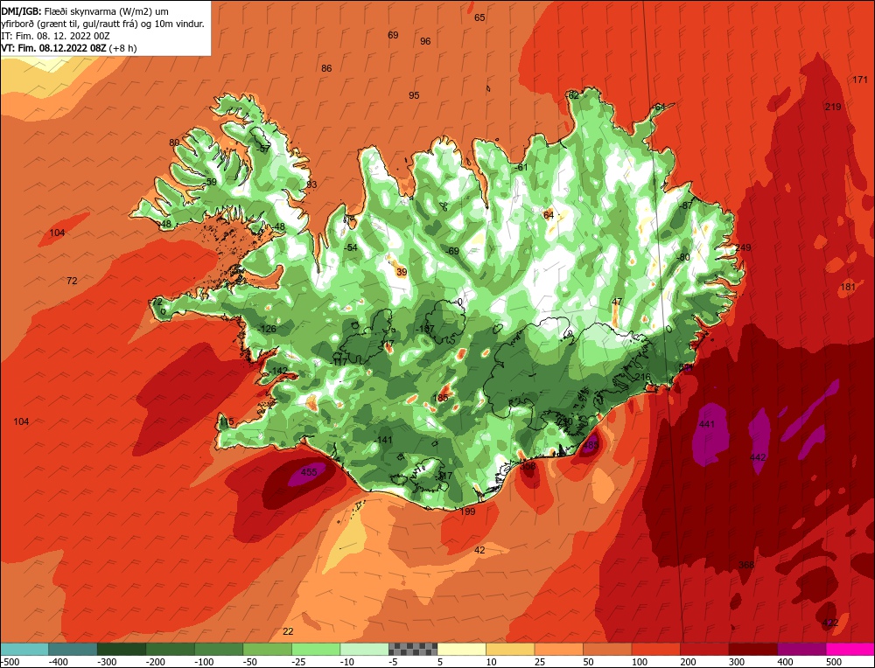This screenshot has width=875, height=668.
Task: Pick the pale yellow legend swatch between 5 and 10
Action: click(461, 649)
